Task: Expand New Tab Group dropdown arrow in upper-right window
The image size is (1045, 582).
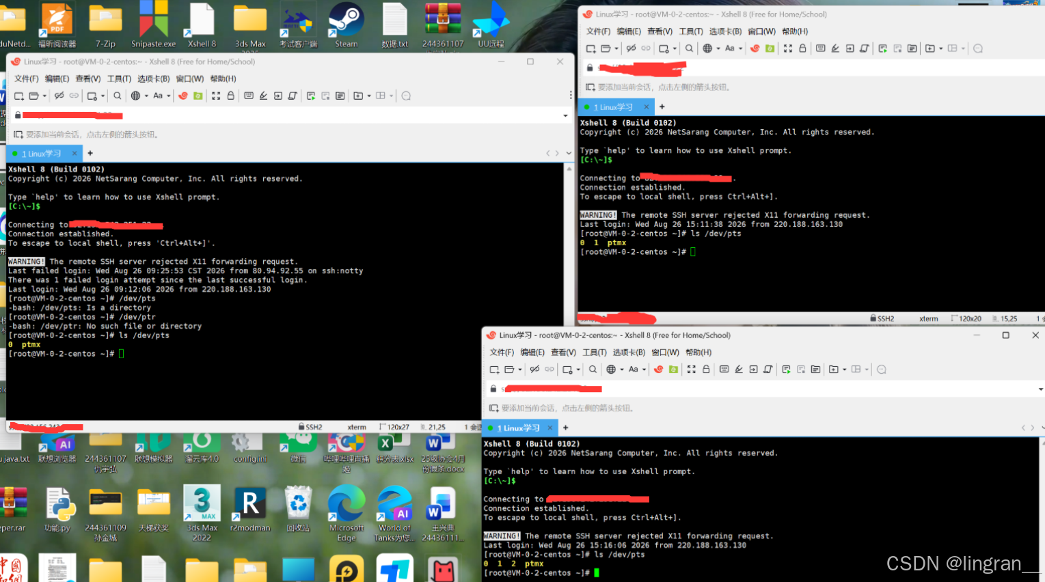Action: (x=940, y=49)
